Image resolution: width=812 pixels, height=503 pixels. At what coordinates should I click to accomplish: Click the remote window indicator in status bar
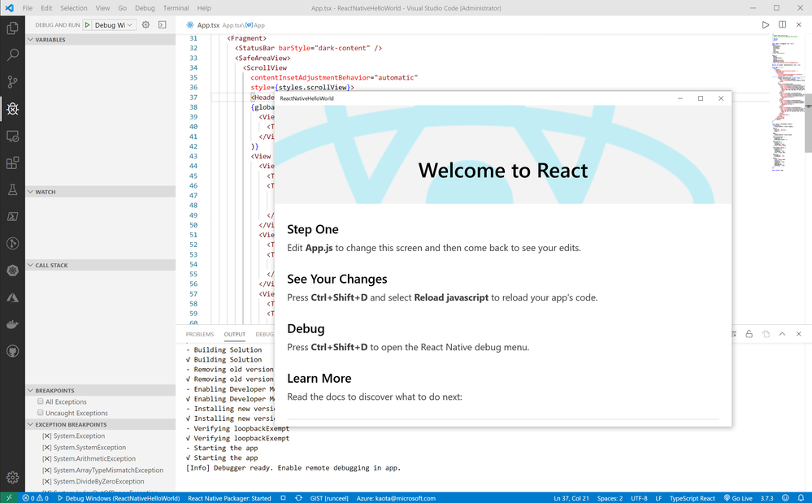(x=9, y=498)
